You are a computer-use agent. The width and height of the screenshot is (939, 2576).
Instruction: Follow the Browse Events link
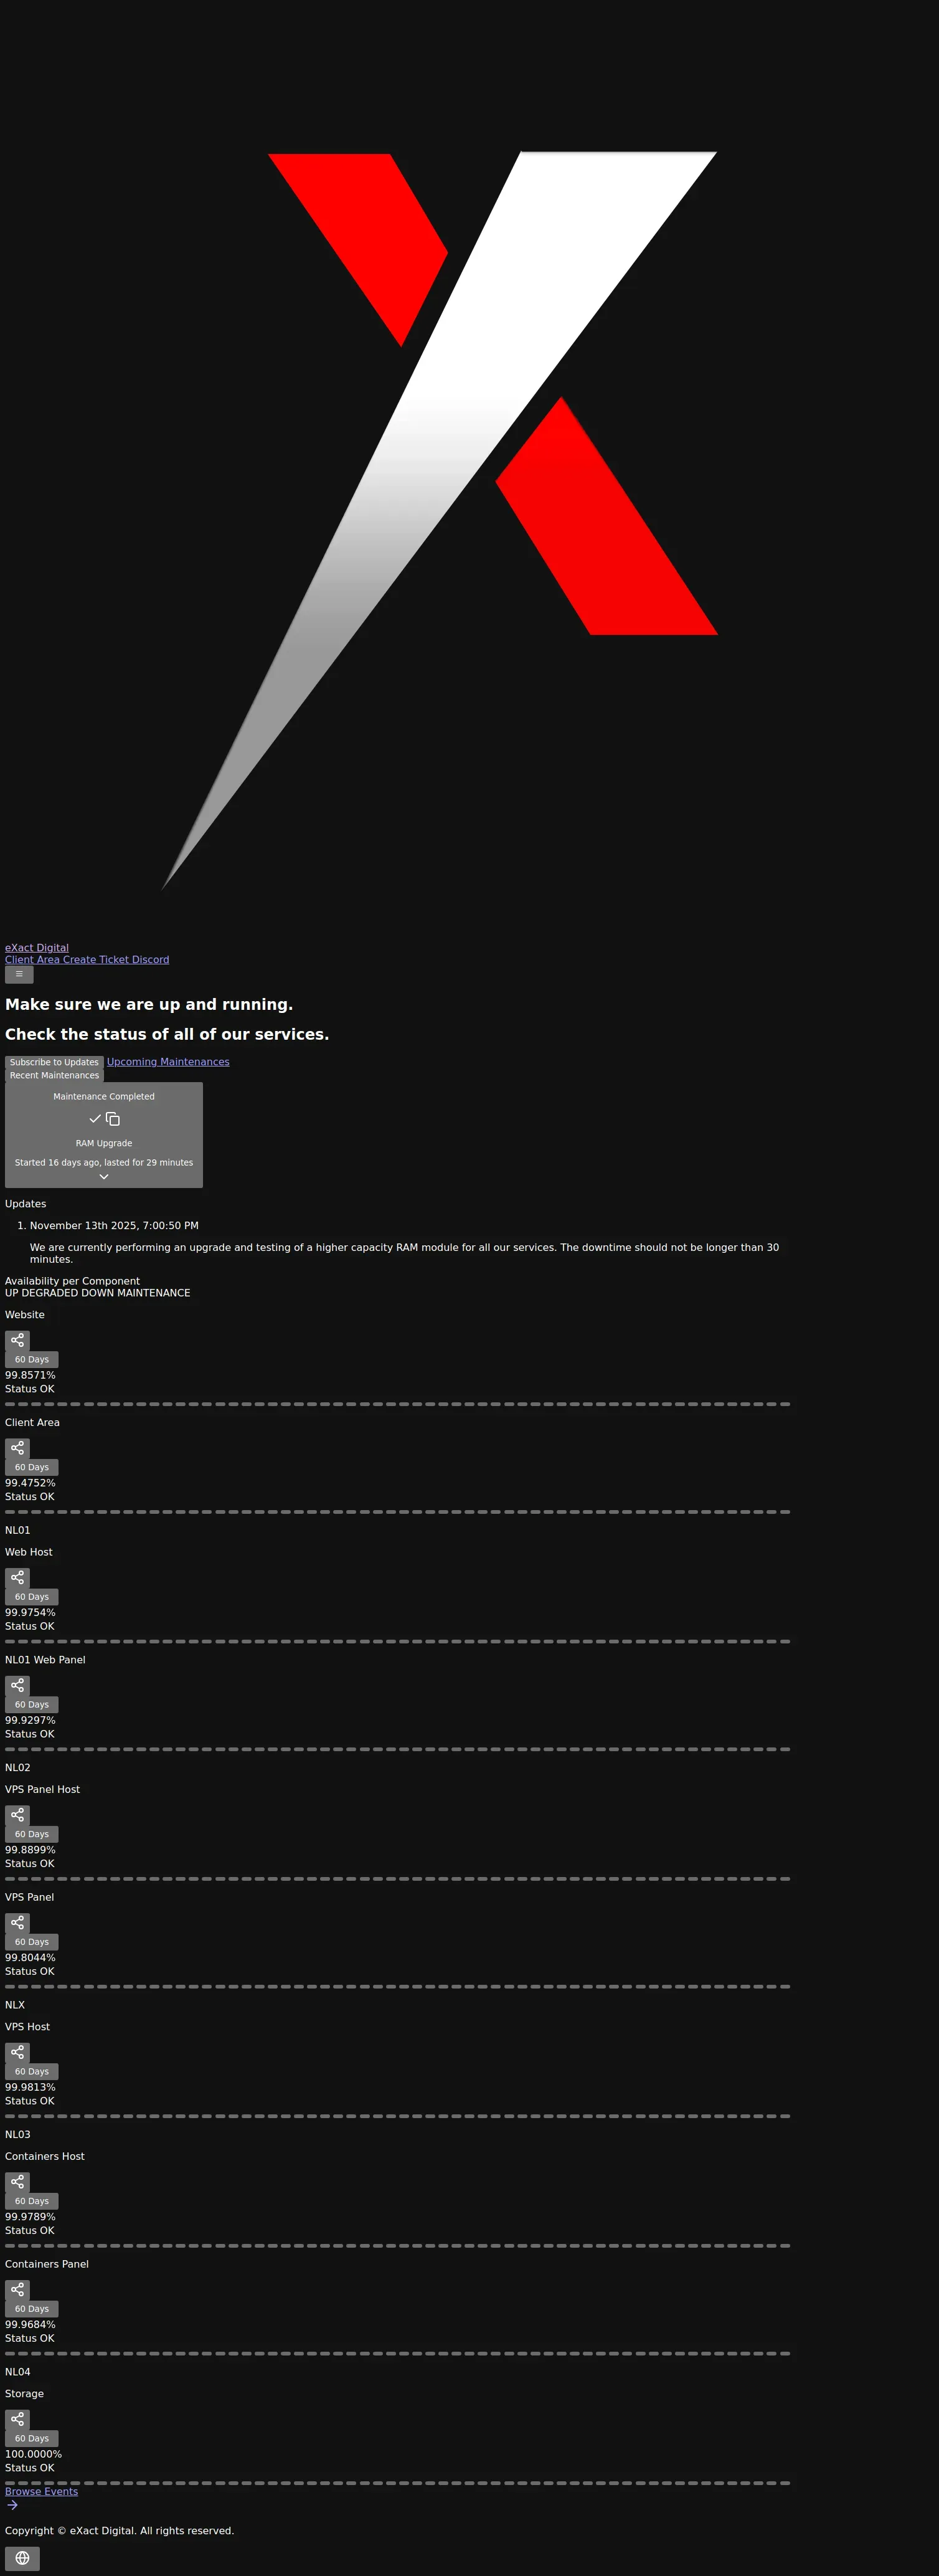pos(41,2492)
